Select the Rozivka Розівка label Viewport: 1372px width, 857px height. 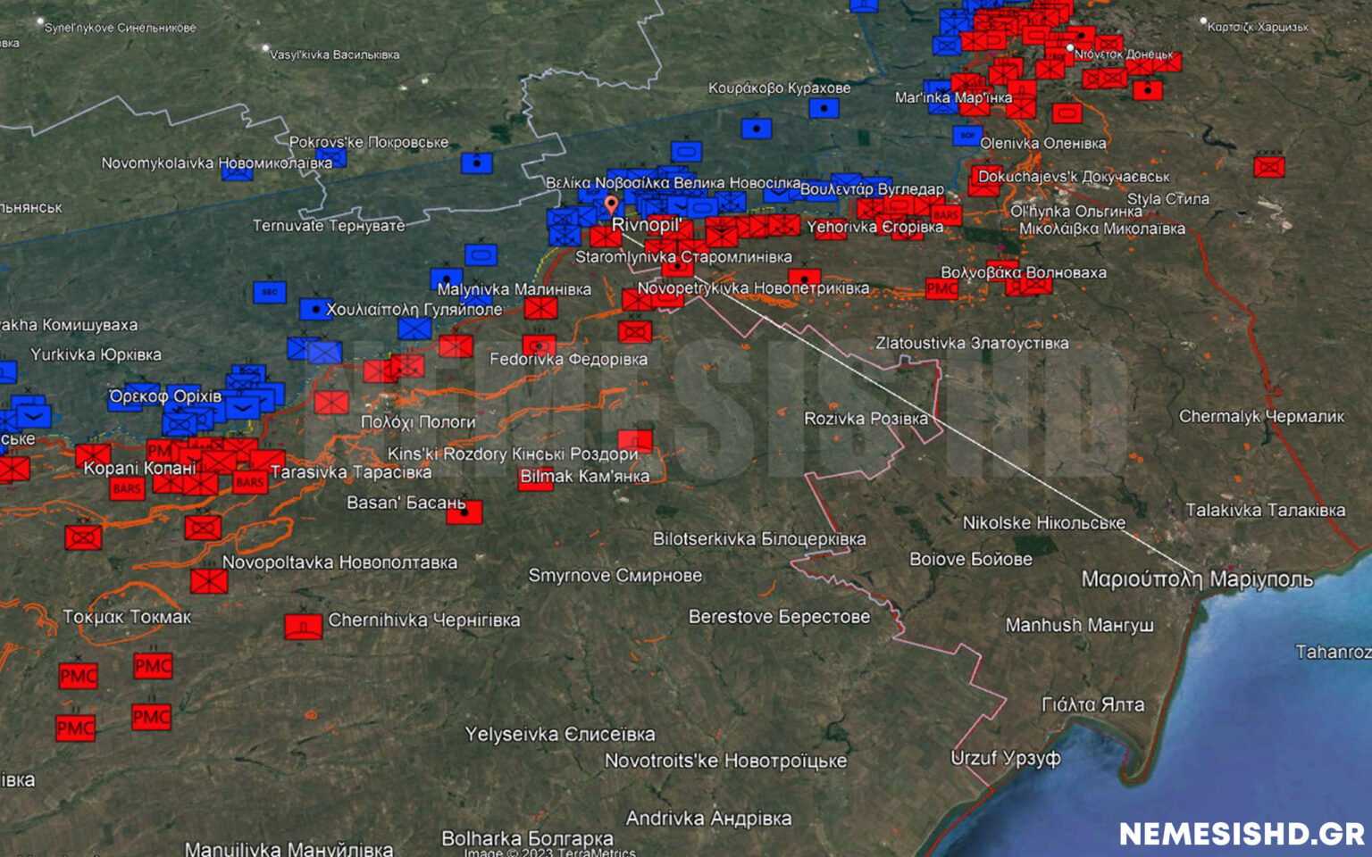(x=866, y=419)
